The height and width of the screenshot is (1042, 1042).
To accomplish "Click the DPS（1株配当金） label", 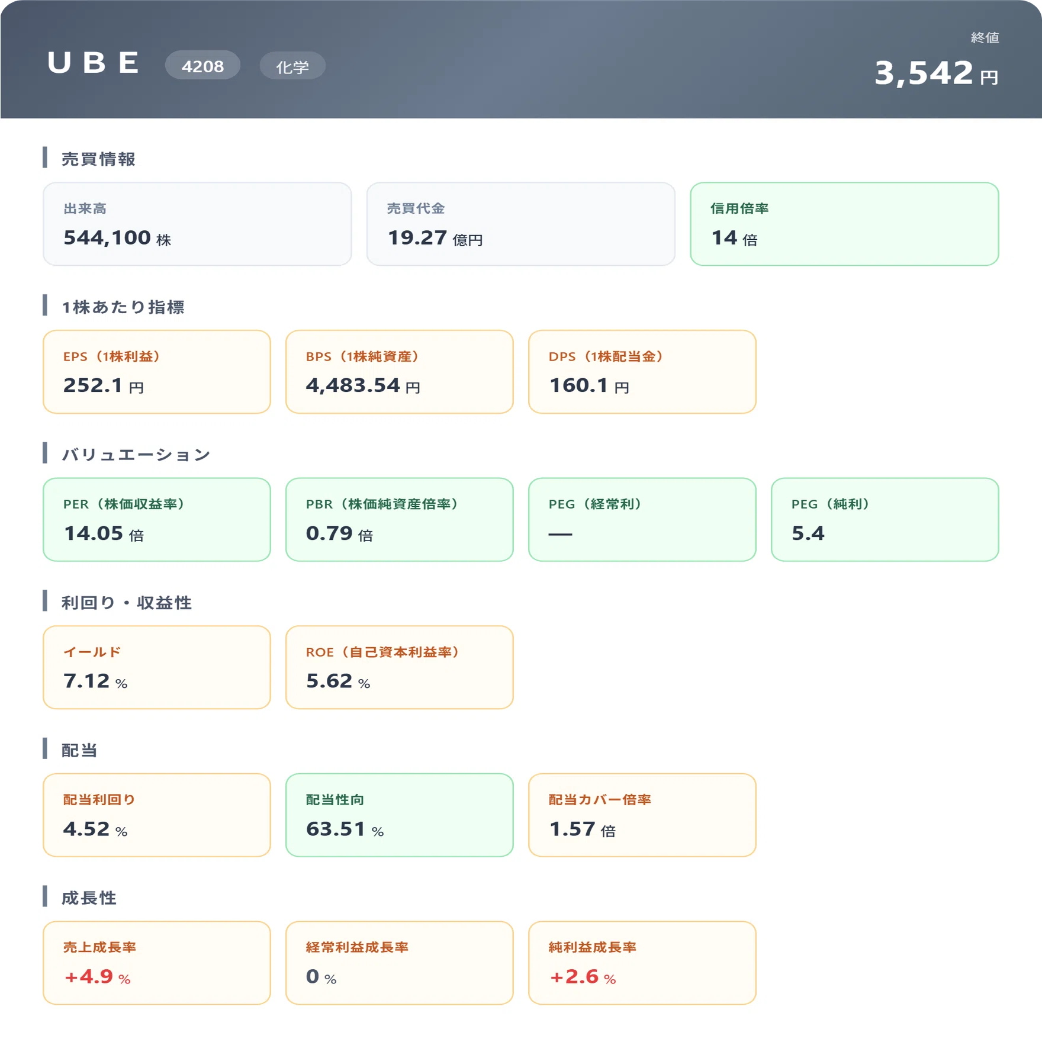I will [x=606, y=356].
